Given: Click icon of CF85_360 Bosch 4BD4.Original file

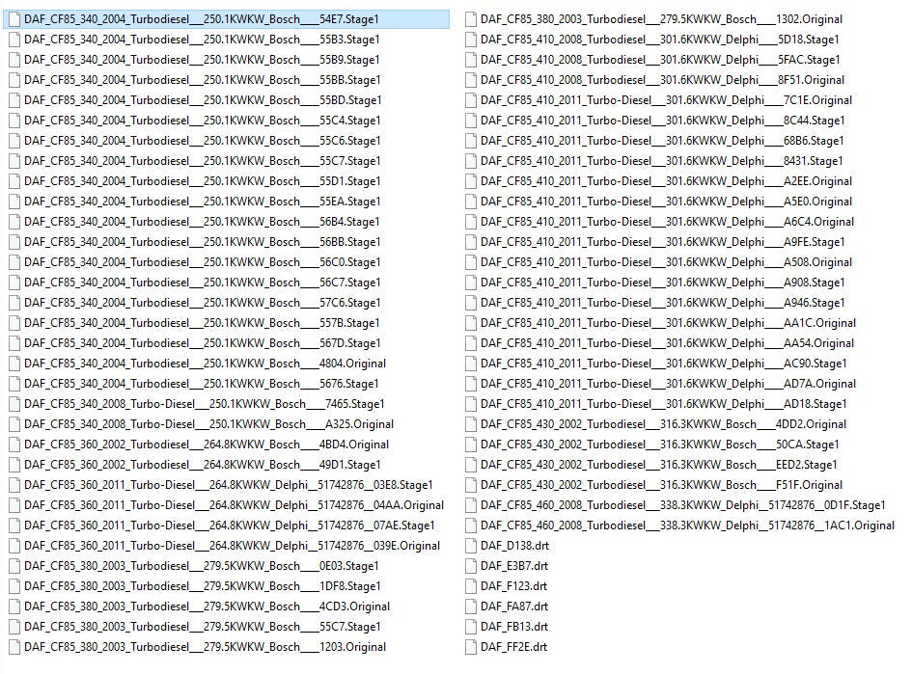Looking at the screenshot, I should click(x=14, y=445).
